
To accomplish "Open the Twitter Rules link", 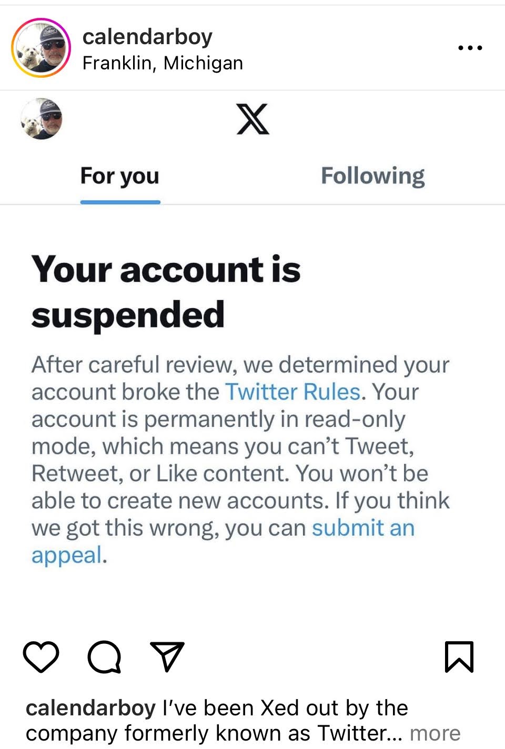I will (292, 392).
